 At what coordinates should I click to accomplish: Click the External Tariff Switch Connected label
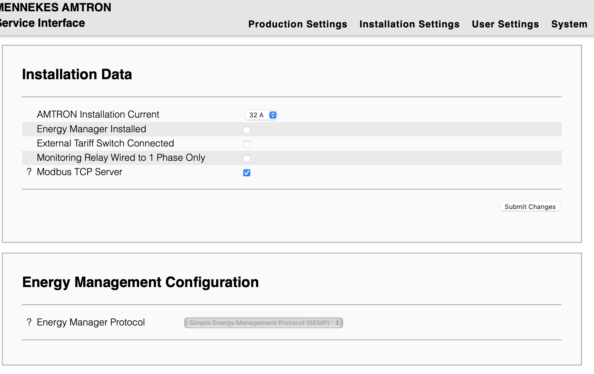106,143
